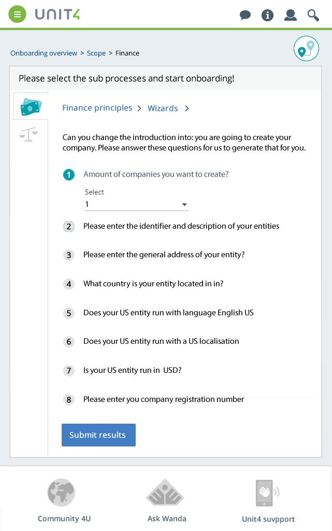The image size is (332, 531).
Task: Click chevron after Wizards
Action: click(x=187, y=108)
